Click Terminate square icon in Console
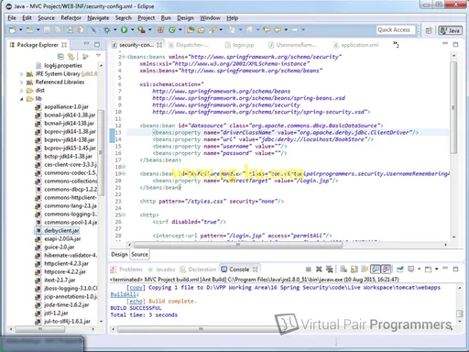The height and width of the screenshot is (352, 469). [309, 269]
